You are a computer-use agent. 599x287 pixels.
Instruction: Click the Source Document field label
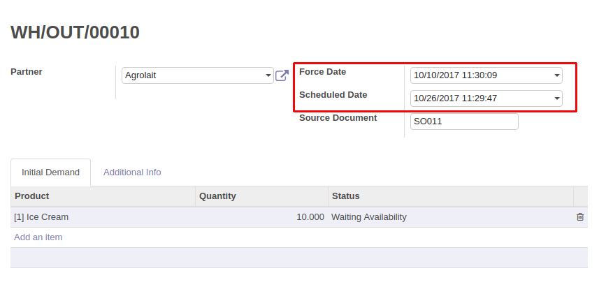(x=338, y=118)
